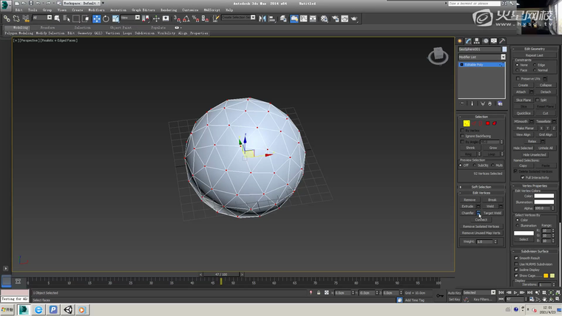Click the Rotate tool icon
Image resolution: width=562 pixels, height=316 pixels.
tap(106, 18)
